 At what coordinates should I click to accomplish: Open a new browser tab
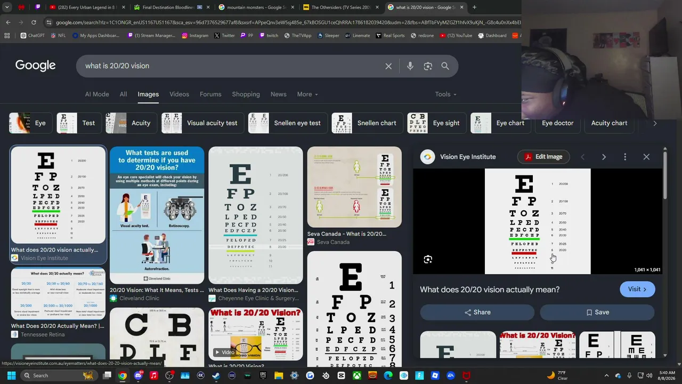(474, 7)
